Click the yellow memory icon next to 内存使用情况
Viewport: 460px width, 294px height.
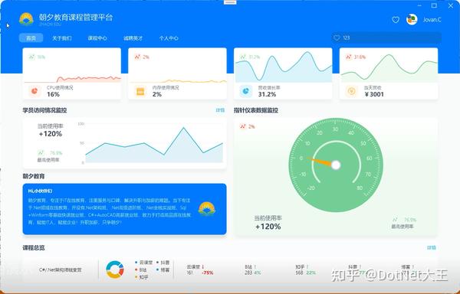point(140,91)
